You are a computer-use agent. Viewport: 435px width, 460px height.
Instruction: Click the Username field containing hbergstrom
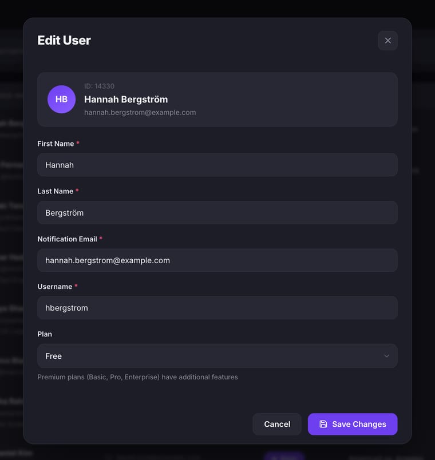pos(217,308)
